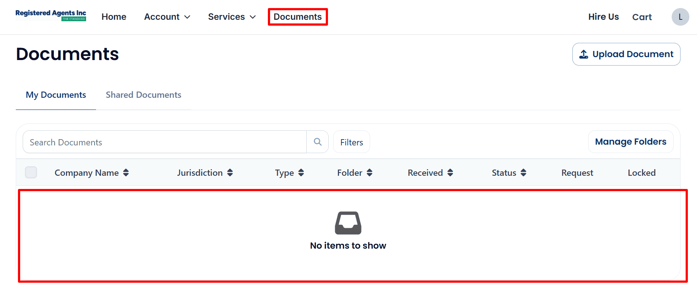Screen dimensions: 697x286
Task: Open the user avatar L menu
Action: 680,17
